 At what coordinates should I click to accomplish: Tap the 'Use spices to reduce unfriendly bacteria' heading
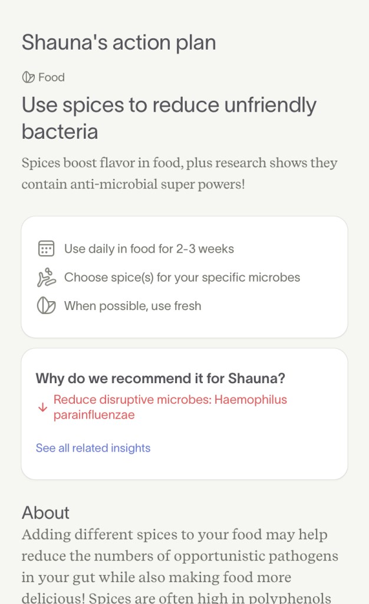click(x=169, y=117)
